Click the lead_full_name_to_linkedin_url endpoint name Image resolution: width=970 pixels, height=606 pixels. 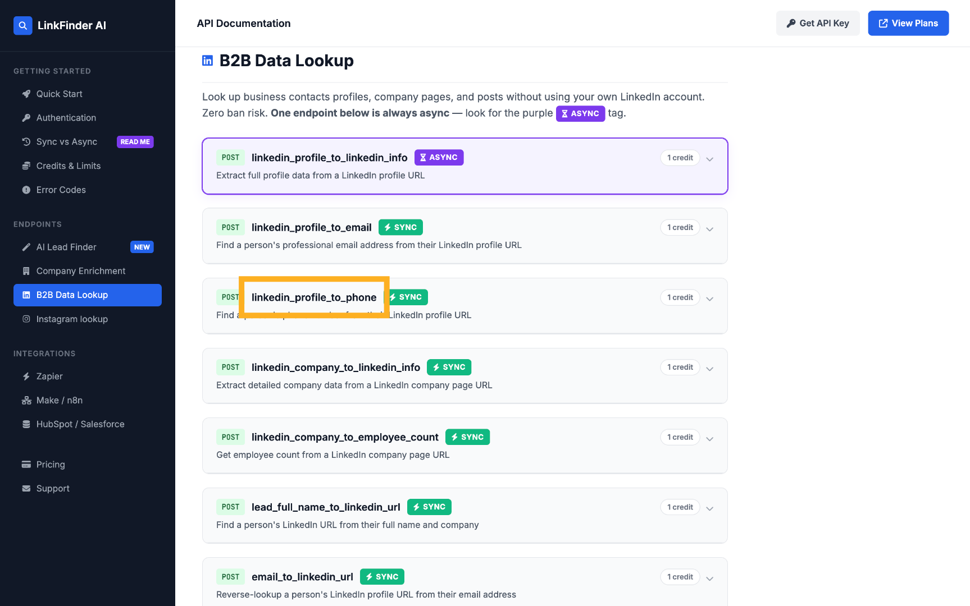(x=326, y=507)
